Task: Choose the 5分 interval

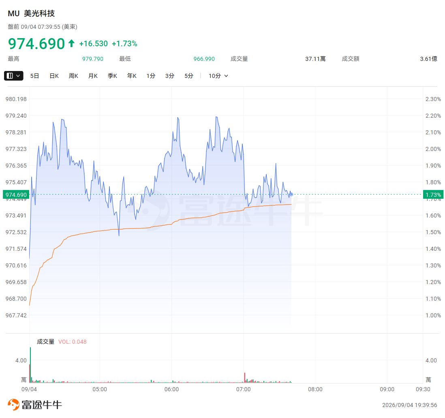Action: (189, 76)
